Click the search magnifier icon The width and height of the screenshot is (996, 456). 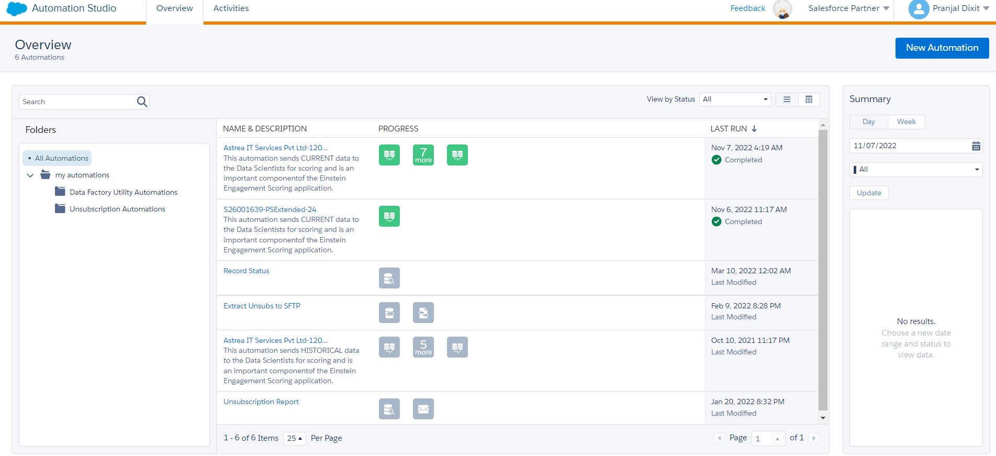coord(142,102)
